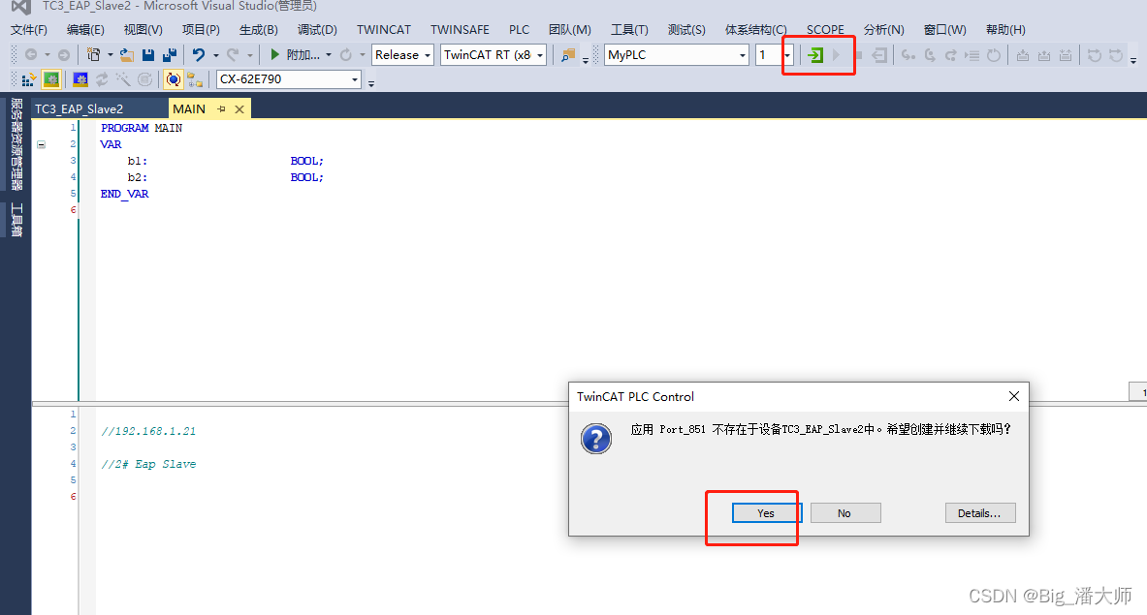Image resolution: width=1147 pixels, height=615 pixels.
Task: Toggle pin on the MAIN tab
Action: (x=222, y=108)
